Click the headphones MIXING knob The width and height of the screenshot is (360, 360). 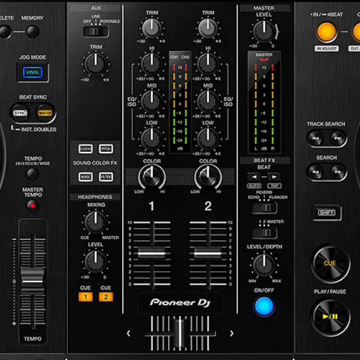pos(95,222)
